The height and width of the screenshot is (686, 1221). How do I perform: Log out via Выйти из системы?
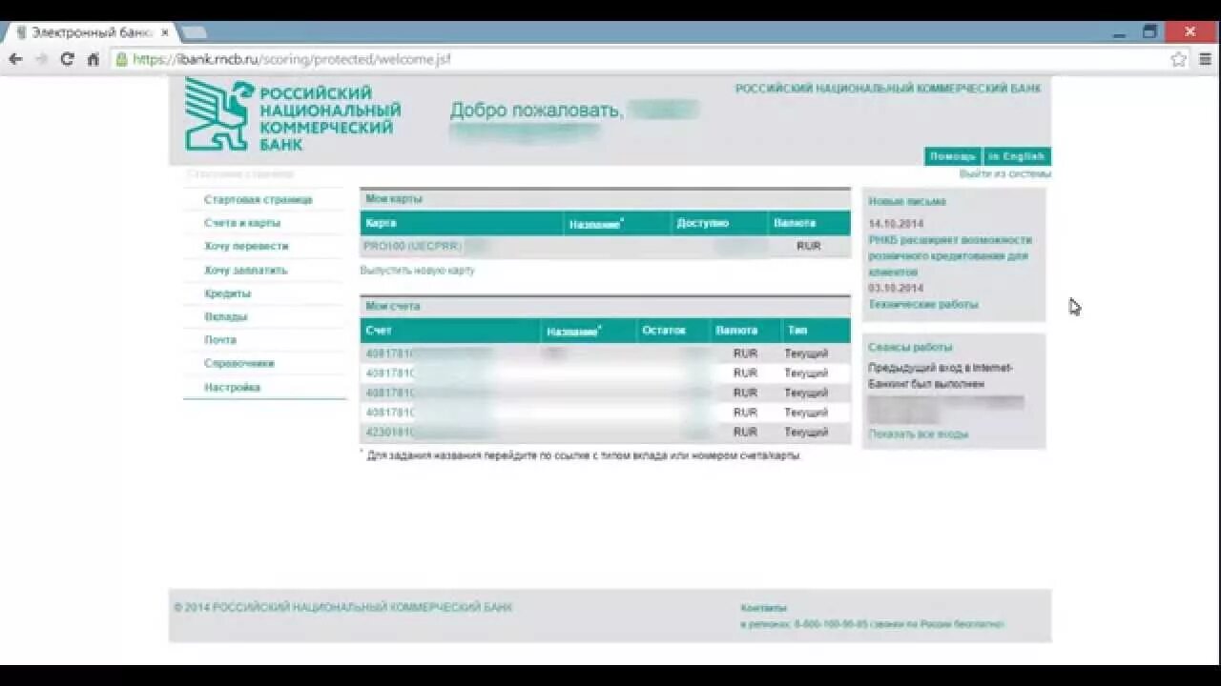pyautogui.click(x=1004, y=174)
